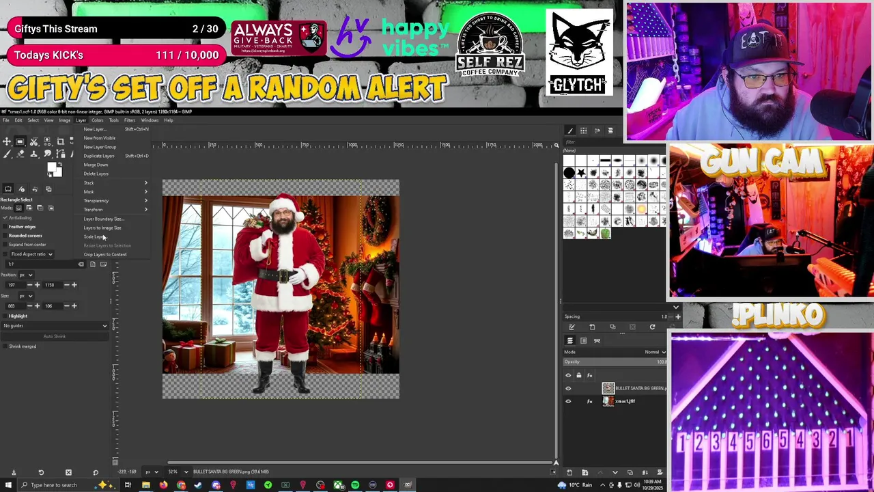874x492 pixels.
Task: Clear the aspect ratio field
Action: 81,264
